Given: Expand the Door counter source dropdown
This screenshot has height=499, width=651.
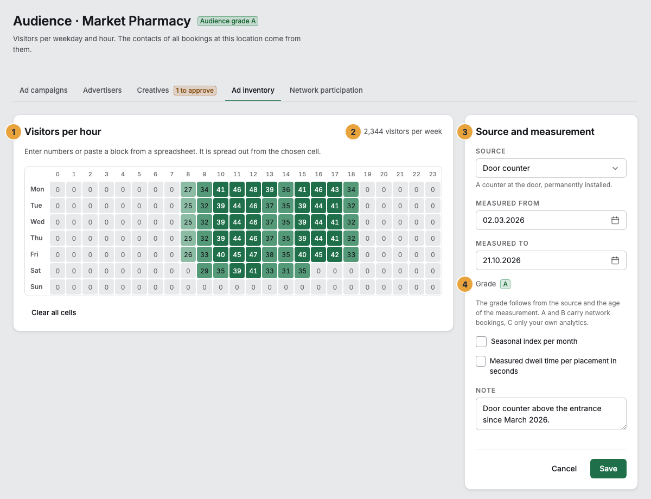Looking at the screenshot, I should click(x=551, y=168).
